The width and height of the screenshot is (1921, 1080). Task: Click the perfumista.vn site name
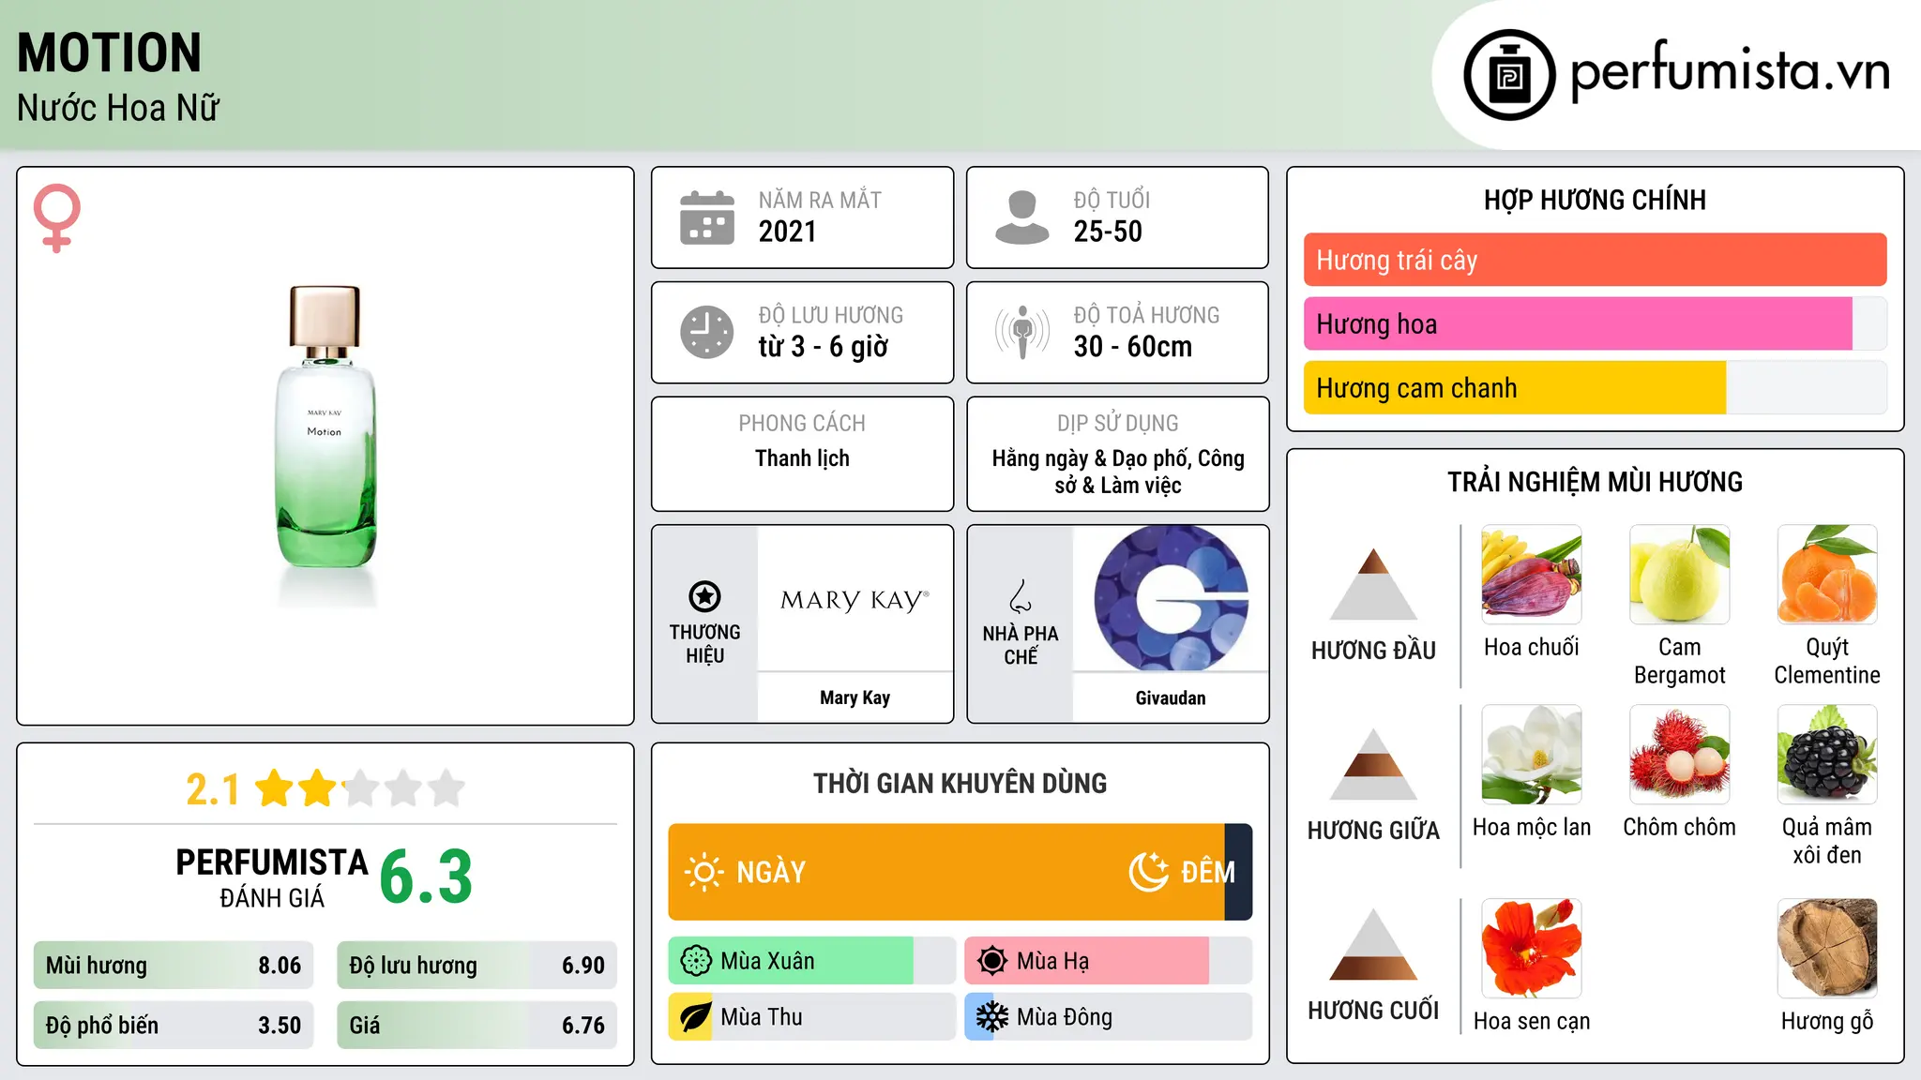pos(1730,71)
